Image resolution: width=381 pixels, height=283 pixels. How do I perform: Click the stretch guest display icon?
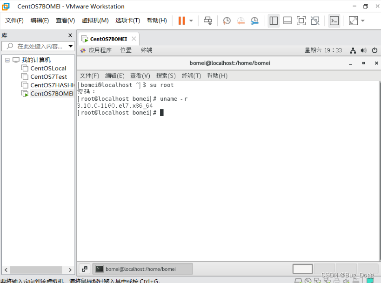pos(353,21)
